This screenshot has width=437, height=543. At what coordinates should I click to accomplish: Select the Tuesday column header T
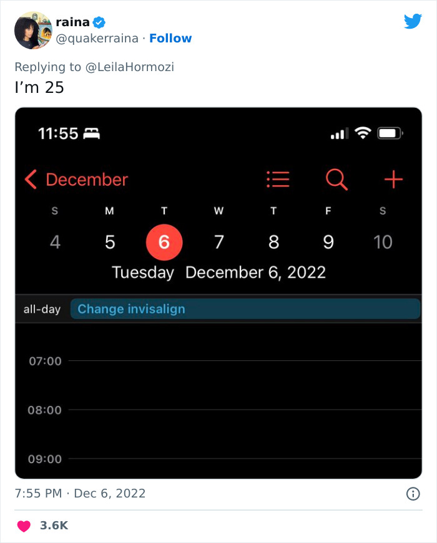pos(164,211)
